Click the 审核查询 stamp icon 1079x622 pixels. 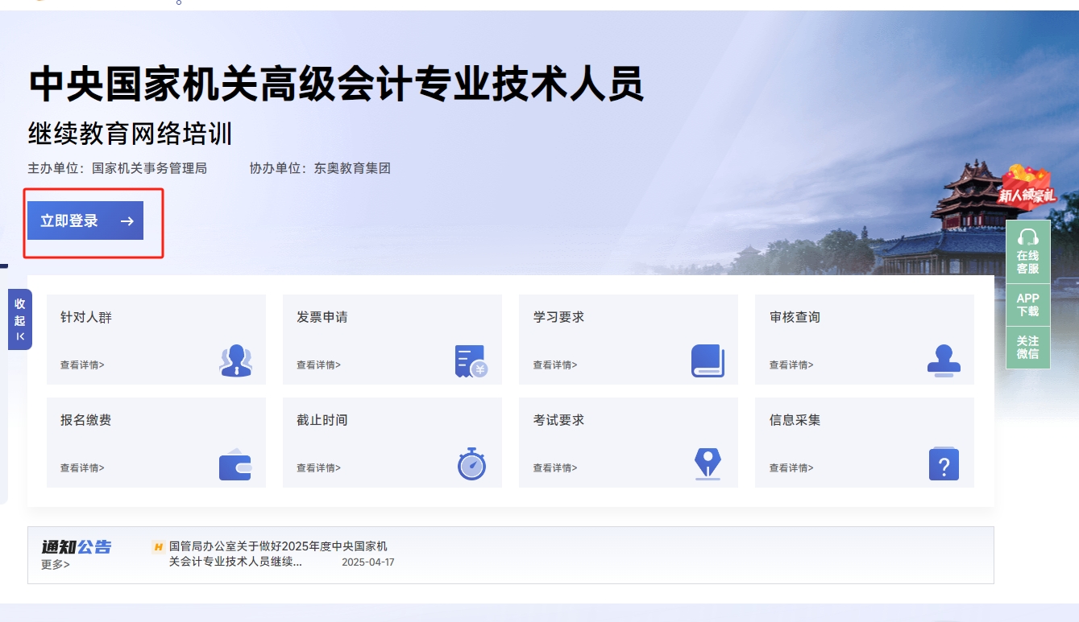[x=944, y=362]
